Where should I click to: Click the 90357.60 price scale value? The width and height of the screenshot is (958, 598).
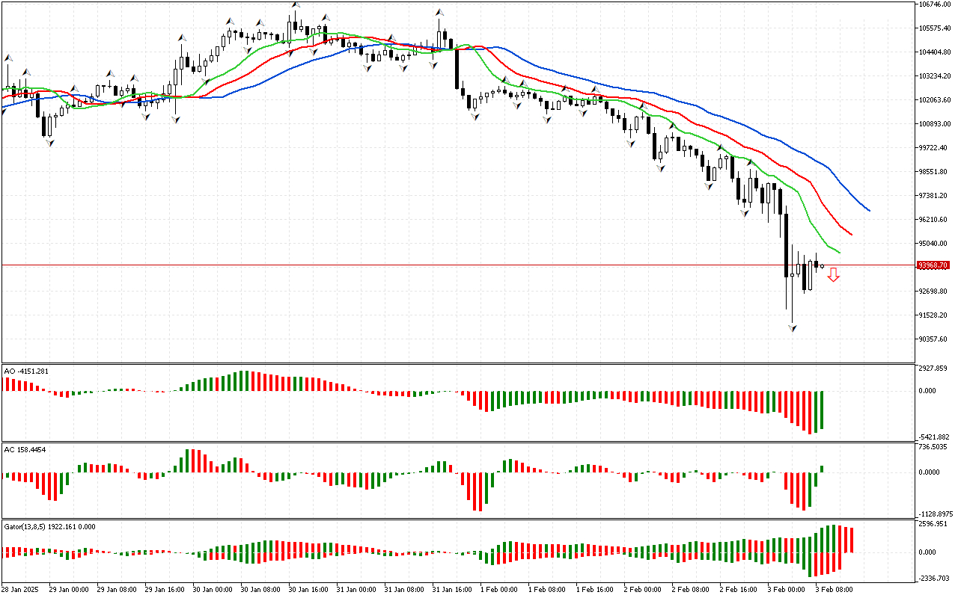[x=933, y=339]
